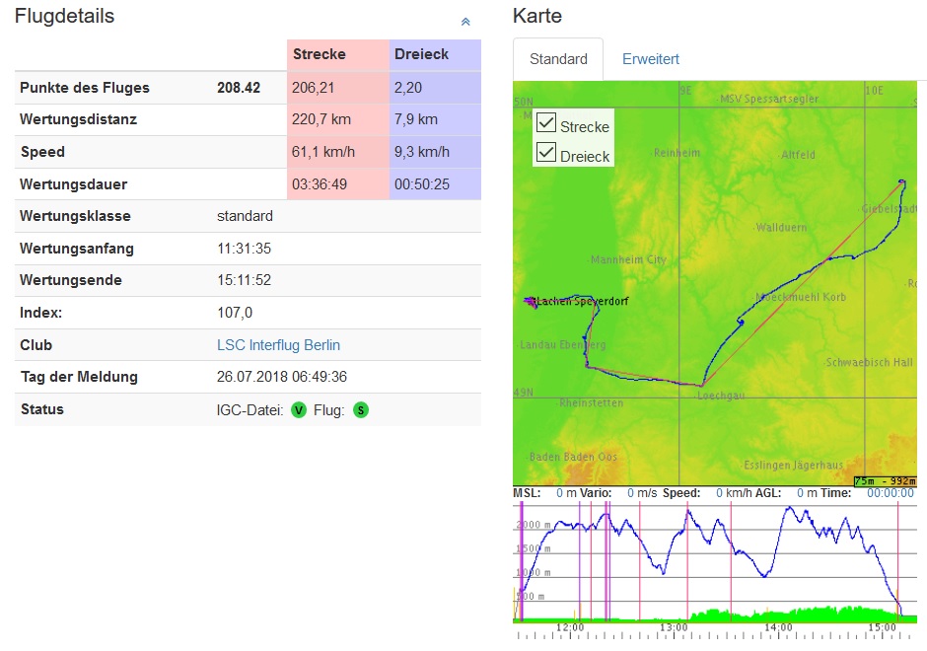Image resolution: width=927 pixels, height=651 pixels.
Task: Click the Lachen Speyerdorf start marker on map
Action: (533, 301)
